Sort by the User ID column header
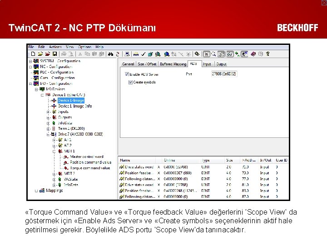This screenshot has width=327, height=245. [x=281, y=160]
